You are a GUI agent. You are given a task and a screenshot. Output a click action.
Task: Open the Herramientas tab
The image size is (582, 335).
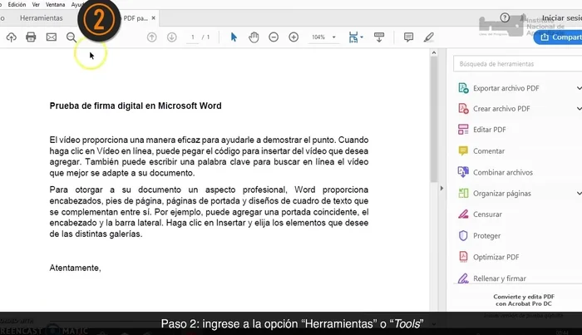(42, 17)
